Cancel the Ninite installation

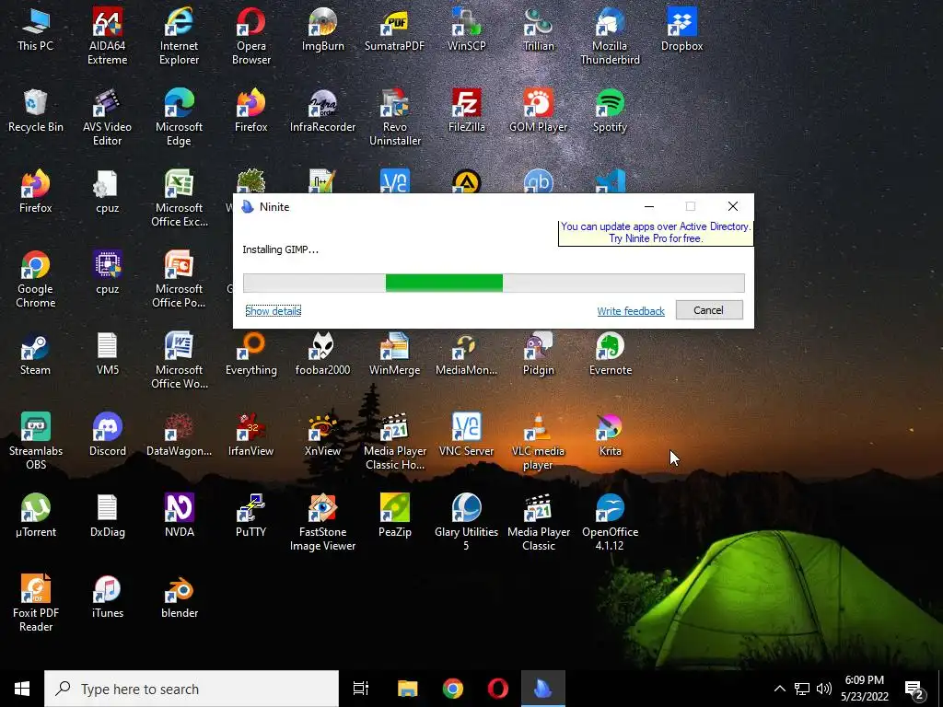click(708, 310)
